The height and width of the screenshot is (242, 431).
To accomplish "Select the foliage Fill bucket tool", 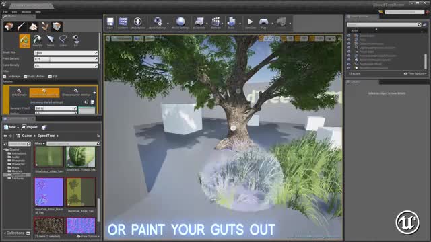I will click(x=76, y=40).
